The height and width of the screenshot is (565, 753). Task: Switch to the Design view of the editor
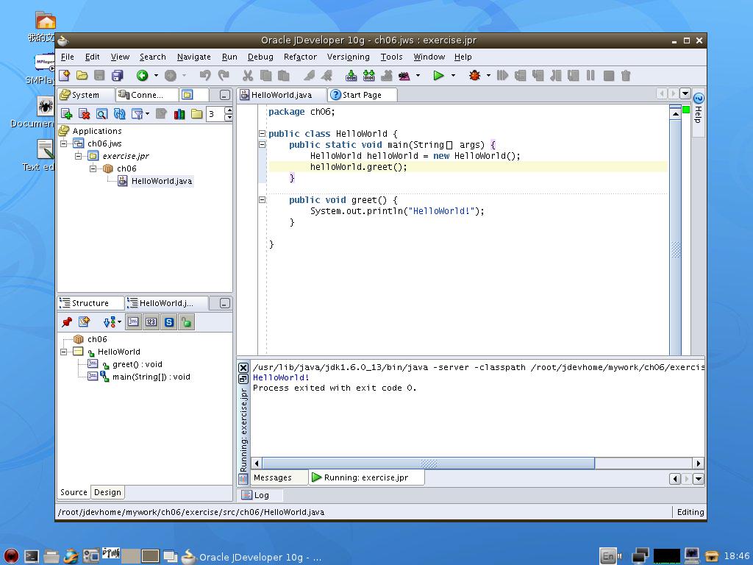tap(107, 491)
